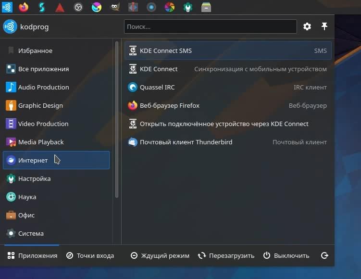The image size is (361, 279).
Task: Click the Выключить shutdown button
Action: [286, 255]
